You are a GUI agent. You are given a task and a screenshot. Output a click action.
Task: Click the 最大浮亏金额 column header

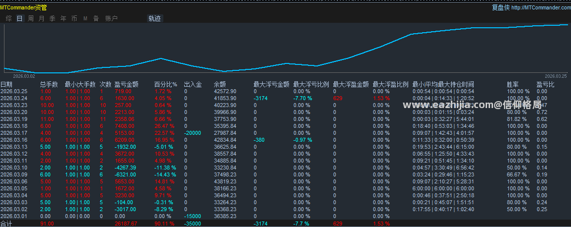(x=271, y=84)
